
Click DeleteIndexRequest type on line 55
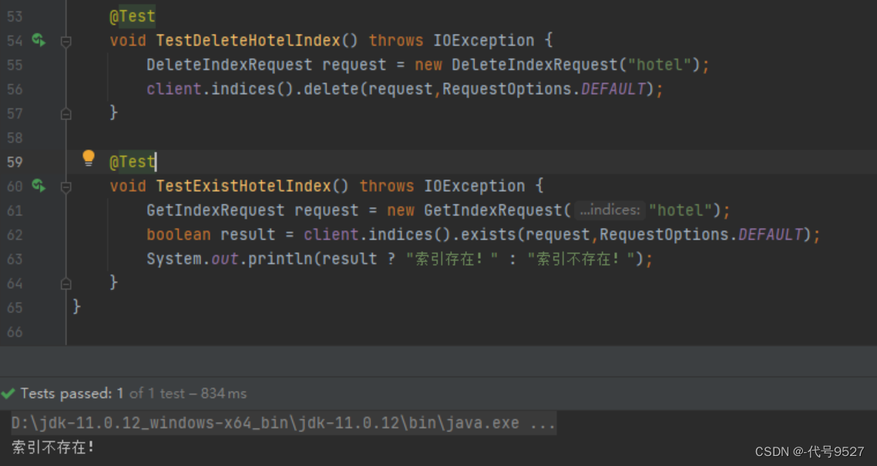tap(230, 65)
